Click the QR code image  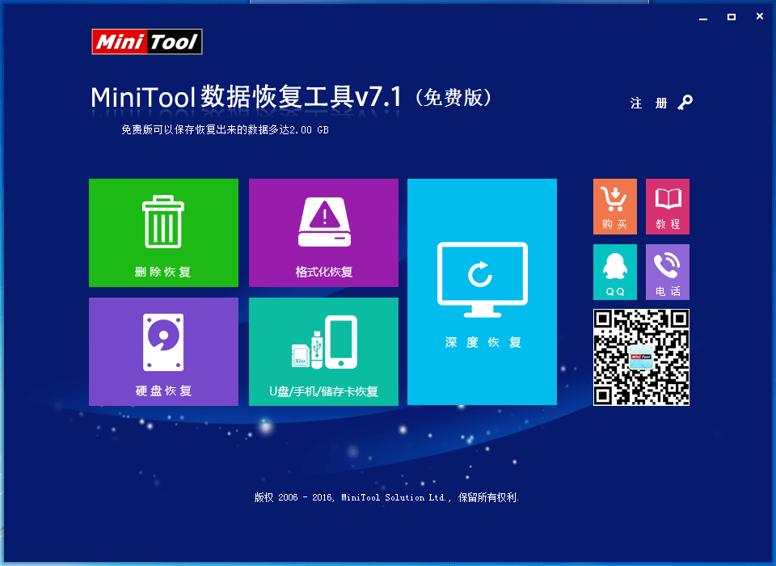(x=641, y=357)
